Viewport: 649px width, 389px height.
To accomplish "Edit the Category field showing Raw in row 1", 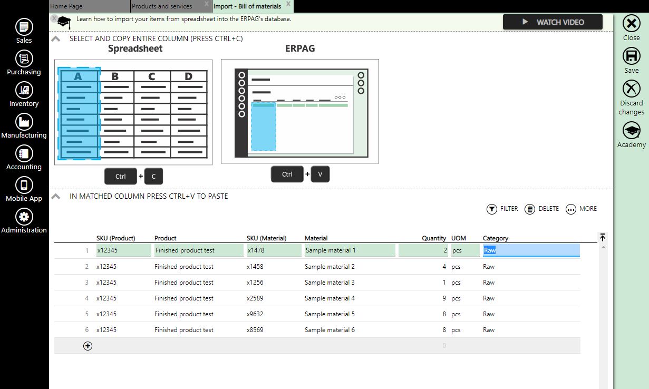I will [531, 250].
